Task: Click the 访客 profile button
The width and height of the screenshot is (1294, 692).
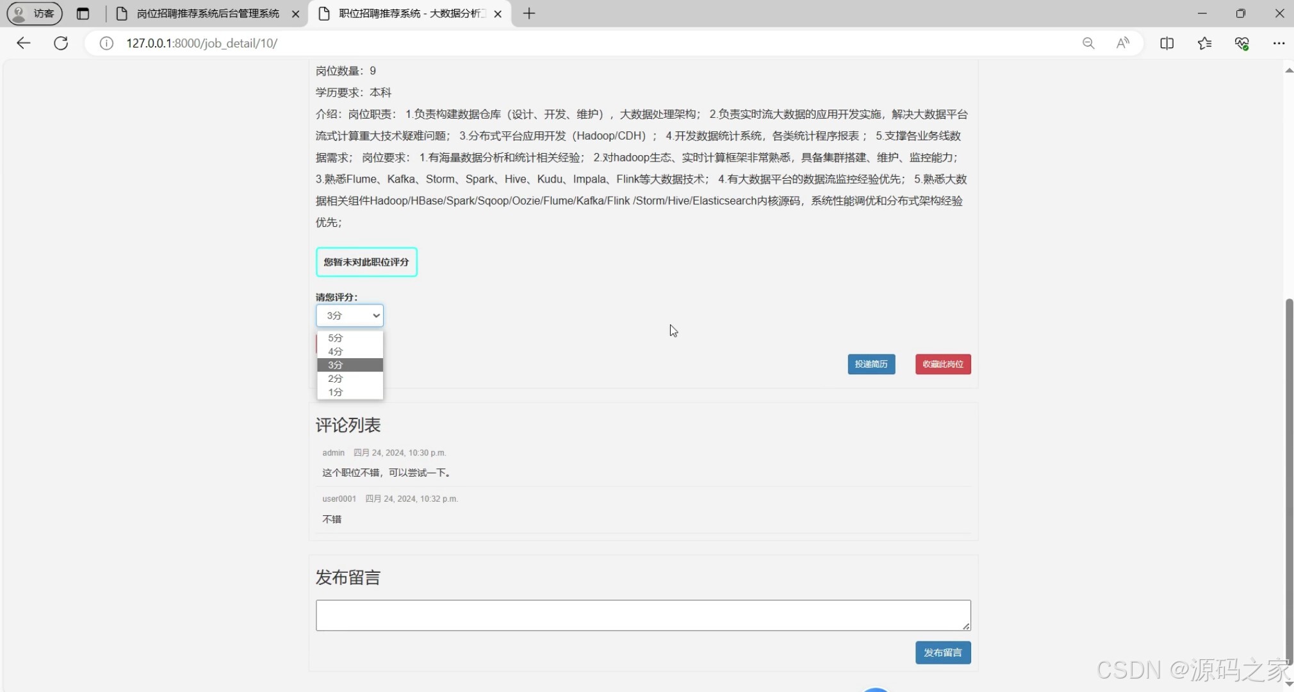Action: click(33, 13)
